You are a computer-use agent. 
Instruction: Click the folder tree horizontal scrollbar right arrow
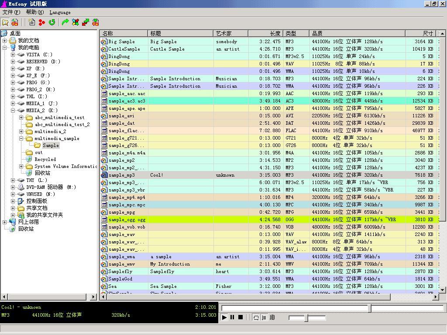[x=93, y=297]
